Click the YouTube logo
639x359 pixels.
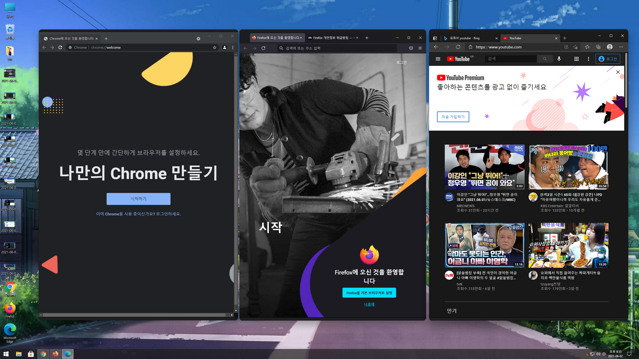click(458, 59)
